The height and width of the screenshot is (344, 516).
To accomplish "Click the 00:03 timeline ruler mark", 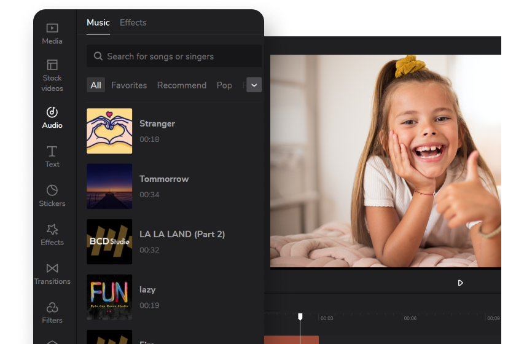I will (x=327, y=318).
